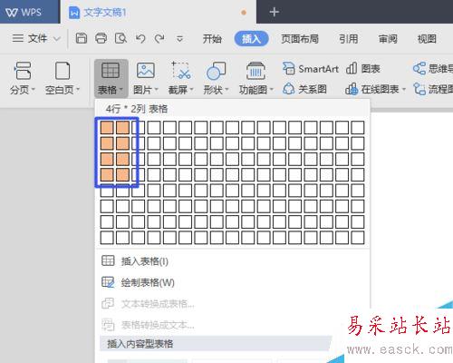Select the top-left 1x1 table grid cell
Viewport: 453px width, 363px height.
[107, 127]
